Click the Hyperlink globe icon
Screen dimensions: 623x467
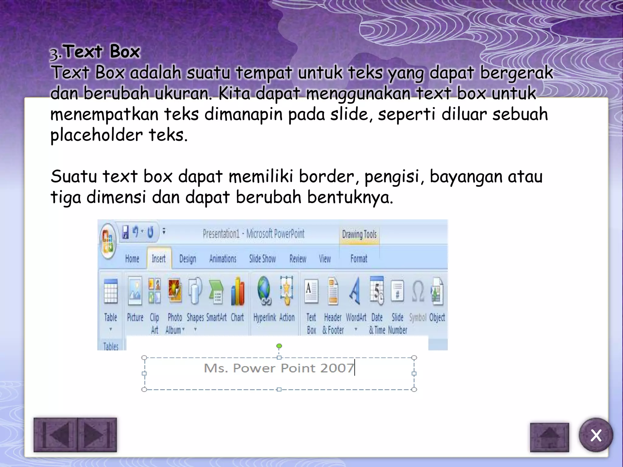[264, 291]
